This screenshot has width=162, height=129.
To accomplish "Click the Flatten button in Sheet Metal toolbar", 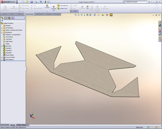I will [74, 11].
